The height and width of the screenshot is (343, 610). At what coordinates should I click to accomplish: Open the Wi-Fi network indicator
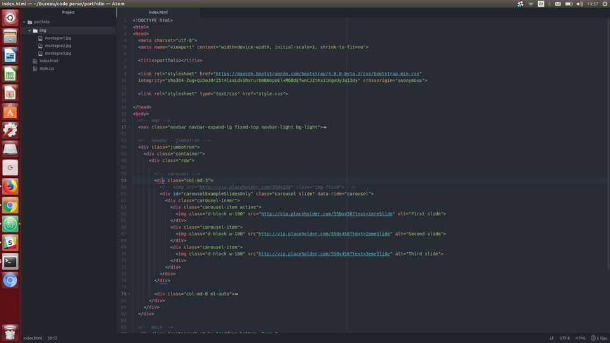[531, 4]
